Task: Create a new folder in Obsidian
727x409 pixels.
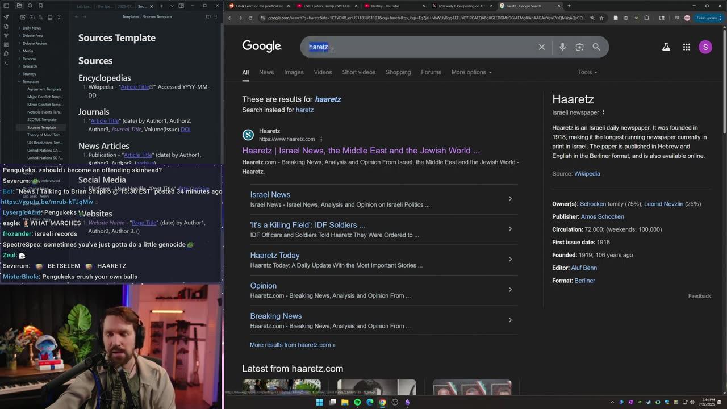Action: 31,17
